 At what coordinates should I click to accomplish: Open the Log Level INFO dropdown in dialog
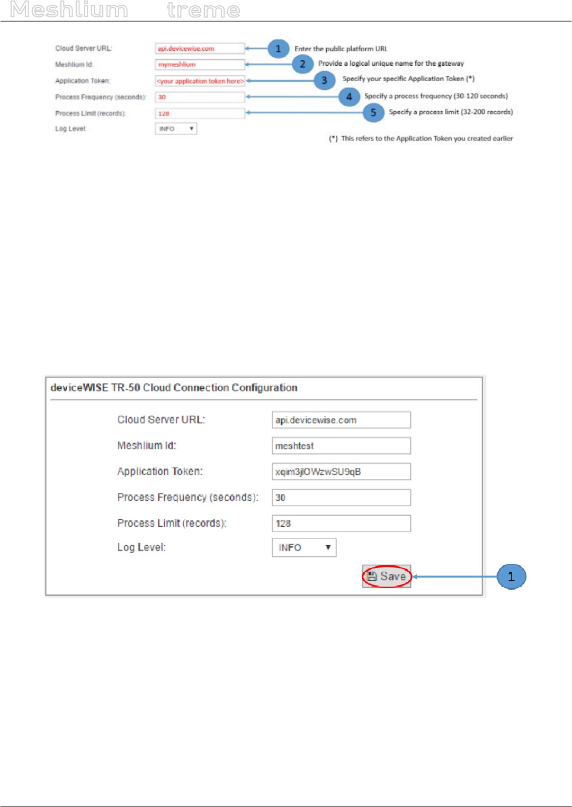(304, 547)
